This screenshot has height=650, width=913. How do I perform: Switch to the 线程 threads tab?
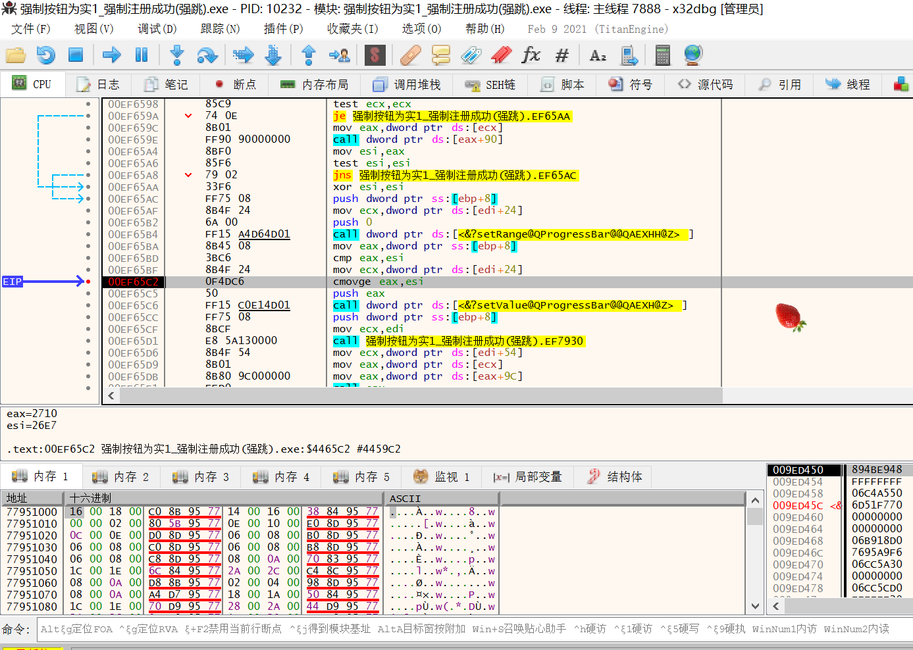[848, 84]
